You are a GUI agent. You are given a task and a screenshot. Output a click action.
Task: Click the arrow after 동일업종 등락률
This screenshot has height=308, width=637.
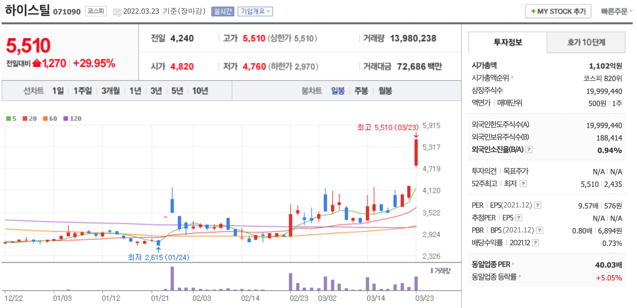[x=520, y=276]
